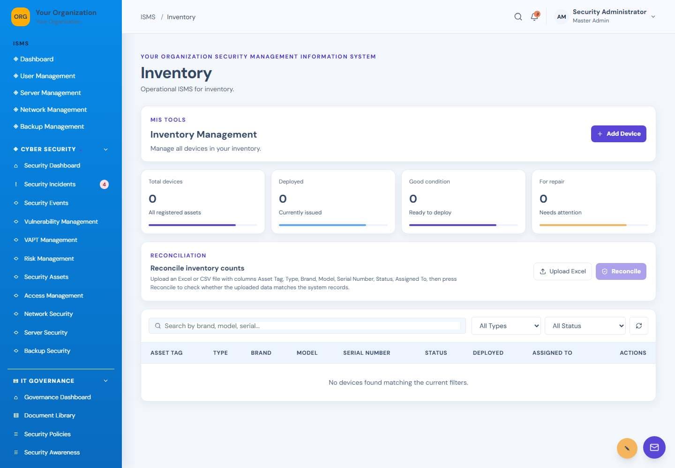
Task: Select Risk Management sidebar item
Action: [49, 259]
